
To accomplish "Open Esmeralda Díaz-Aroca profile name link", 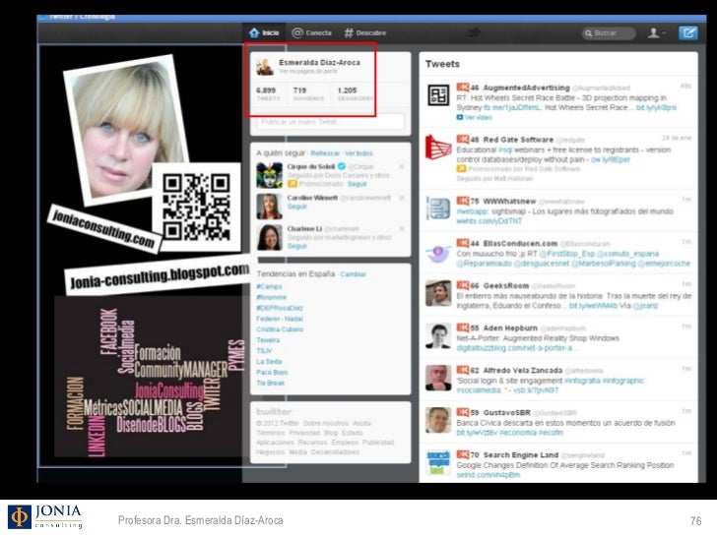I will 319,63.
